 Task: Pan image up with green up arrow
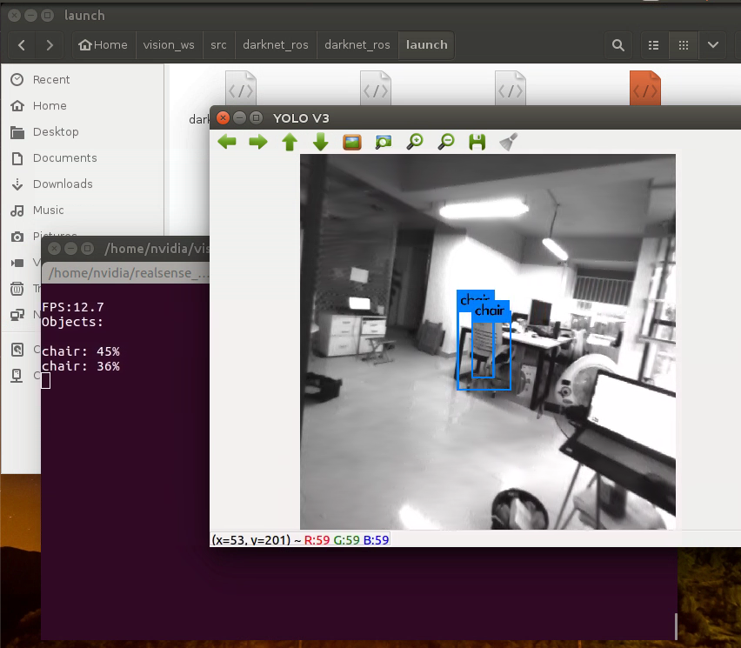tap(290, 141)
